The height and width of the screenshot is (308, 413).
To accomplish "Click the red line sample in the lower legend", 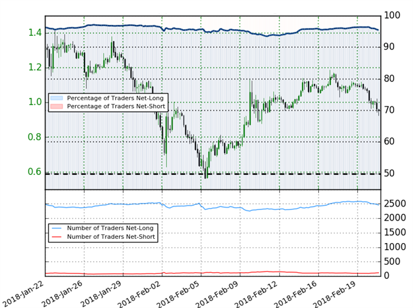I will pos(56,236).
